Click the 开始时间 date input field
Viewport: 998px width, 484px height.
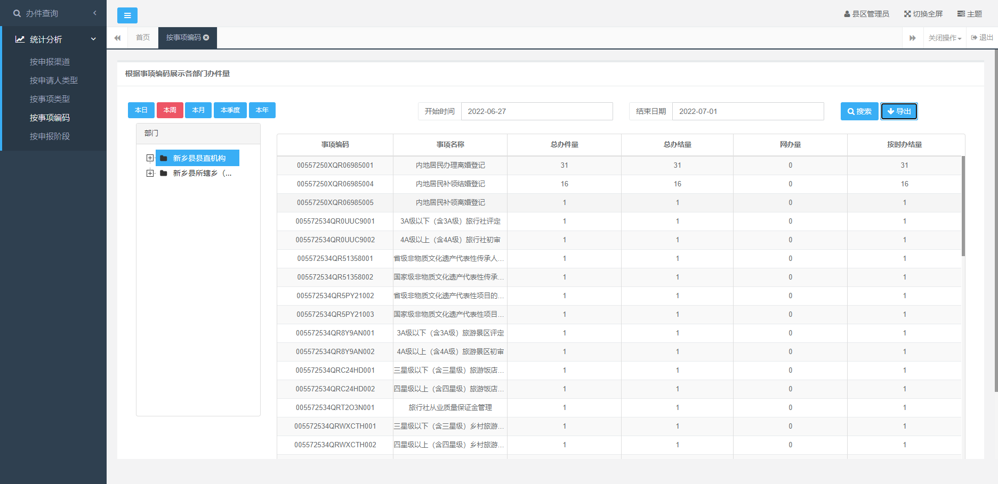click(x=536, y=111)
